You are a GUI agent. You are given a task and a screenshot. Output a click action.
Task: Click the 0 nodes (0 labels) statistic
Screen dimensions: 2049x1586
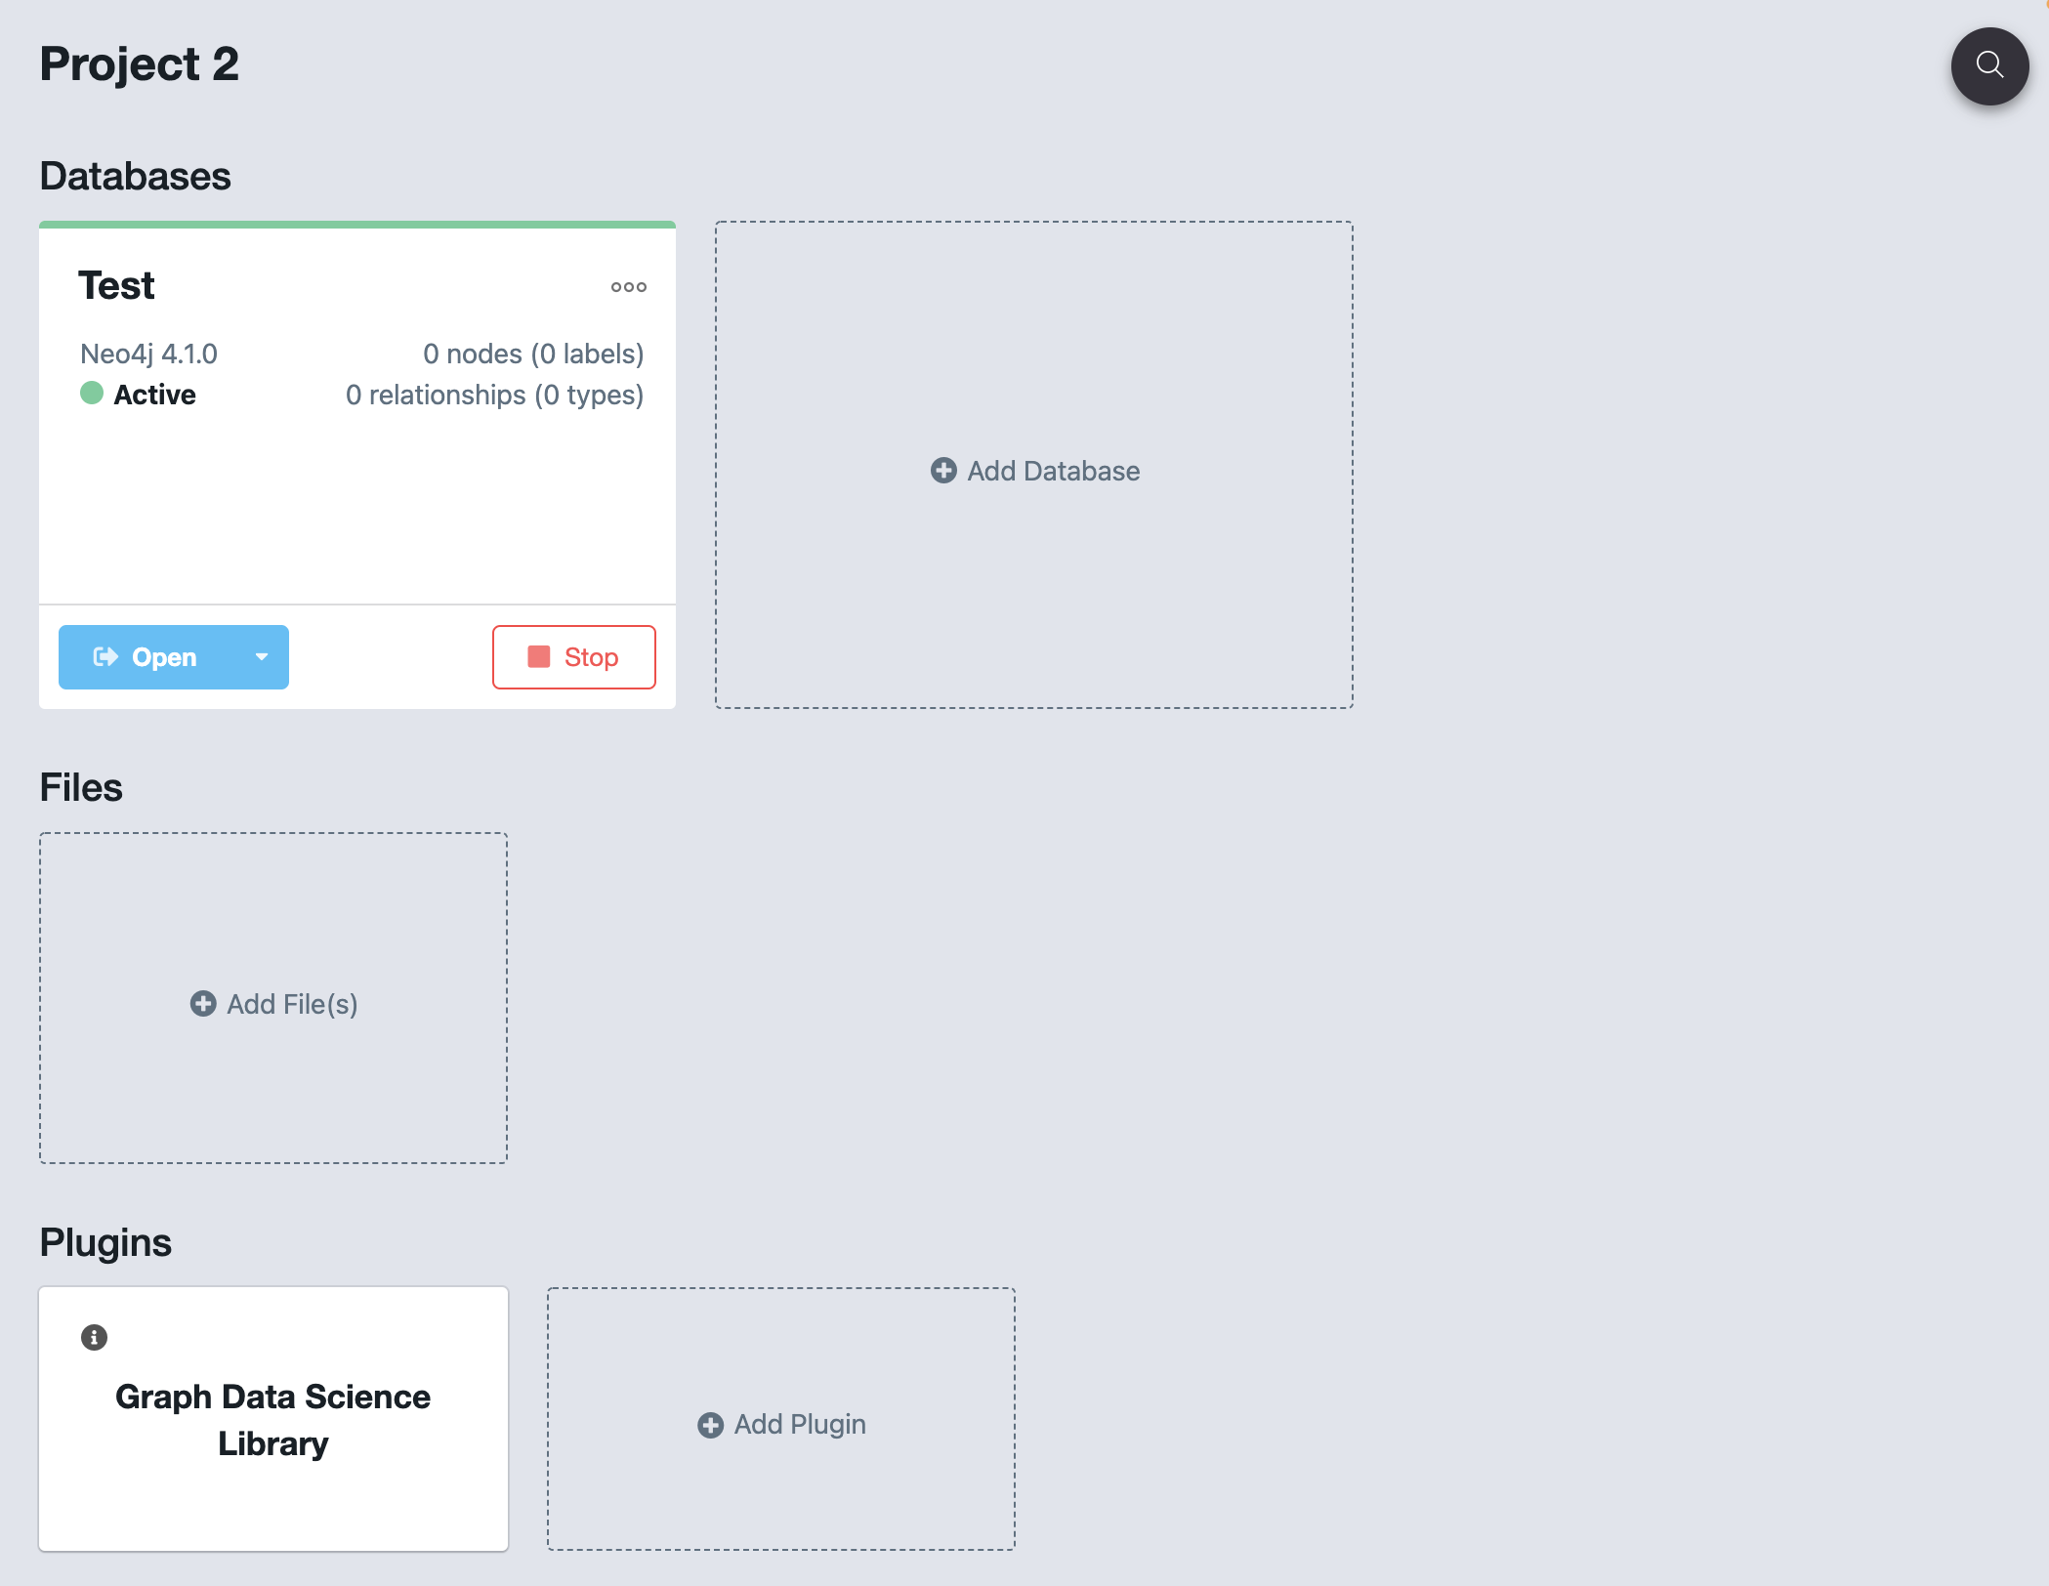(x=533, y=354)
